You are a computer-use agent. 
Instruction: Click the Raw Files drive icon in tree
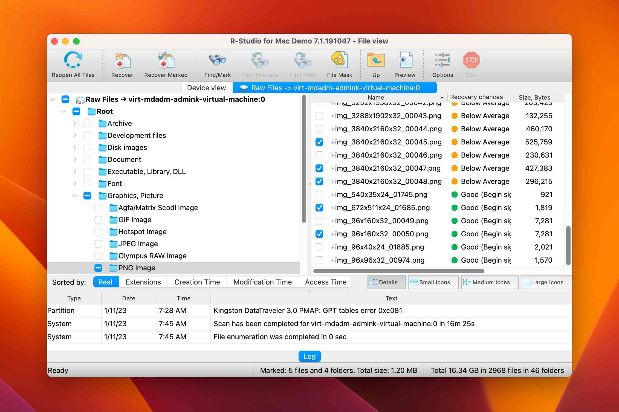point(80,100)
